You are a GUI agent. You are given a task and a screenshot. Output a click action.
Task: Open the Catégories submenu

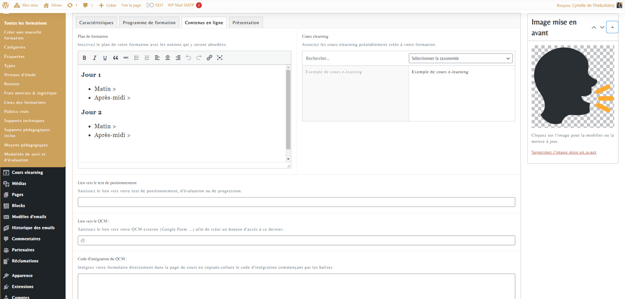pos(15,47)
